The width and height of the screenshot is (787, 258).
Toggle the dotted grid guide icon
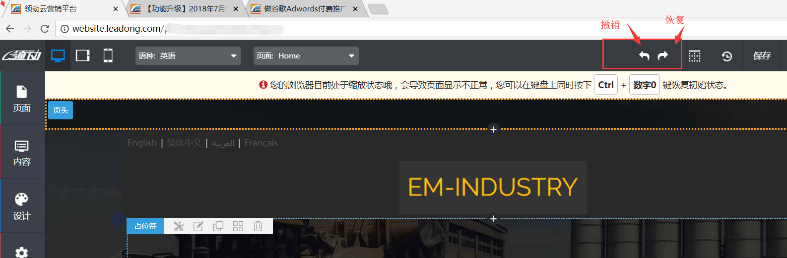(x=695, y=56)
